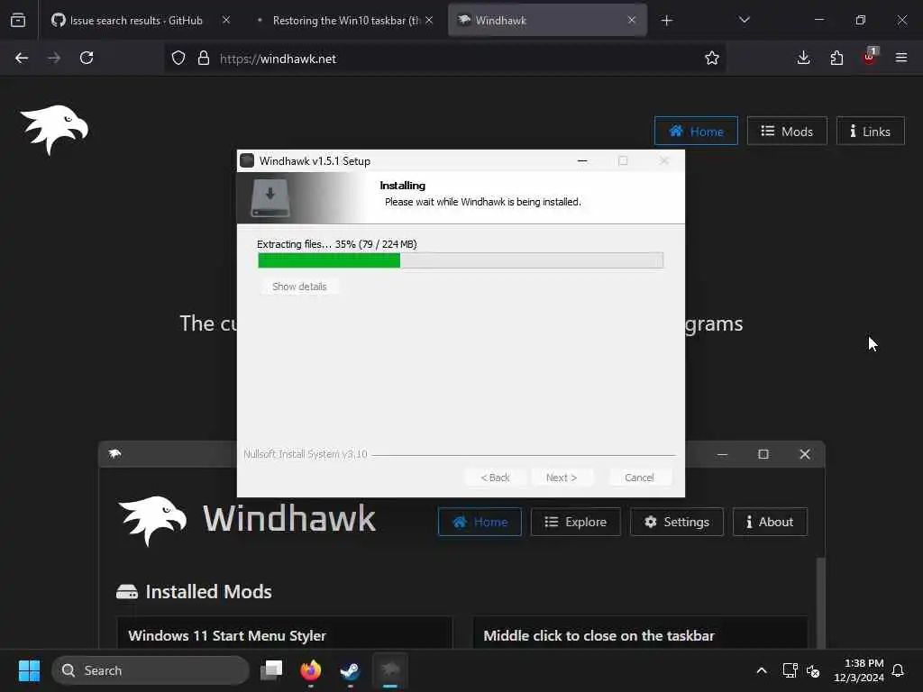Open the clock and date flyout

858,670
